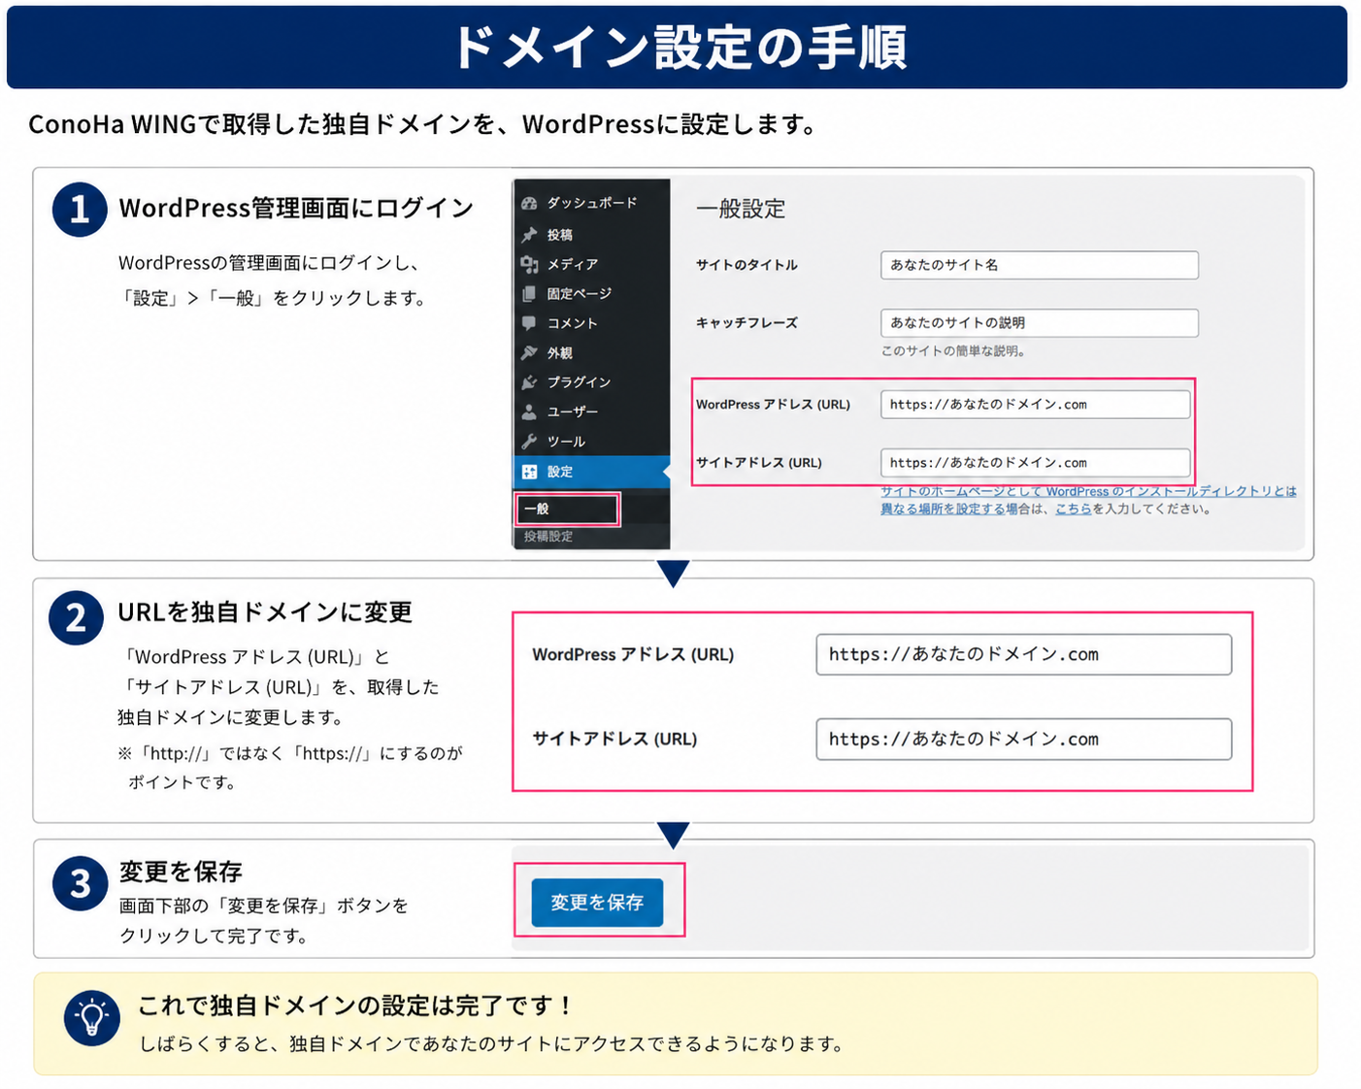Click サイトアドレス field in the 一般設定 screen
Image resolution: width=1361 pixels, height=1089 pixels.
(1035, 463)
